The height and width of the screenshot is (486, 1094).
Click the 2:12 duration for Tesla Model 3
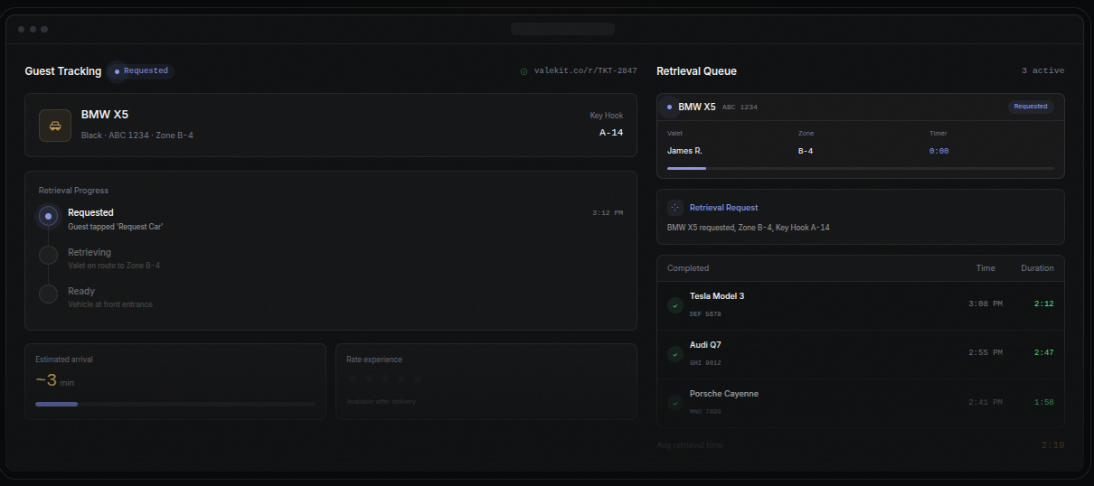pos(1044,304)
